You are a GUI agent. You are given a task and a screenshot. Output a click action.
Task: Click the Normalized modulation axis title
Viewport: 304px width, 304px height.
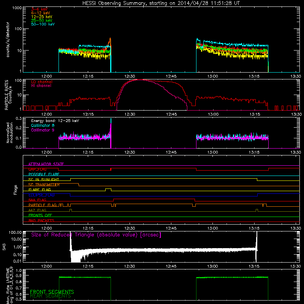pyautogui.click(x=10, y=133)
